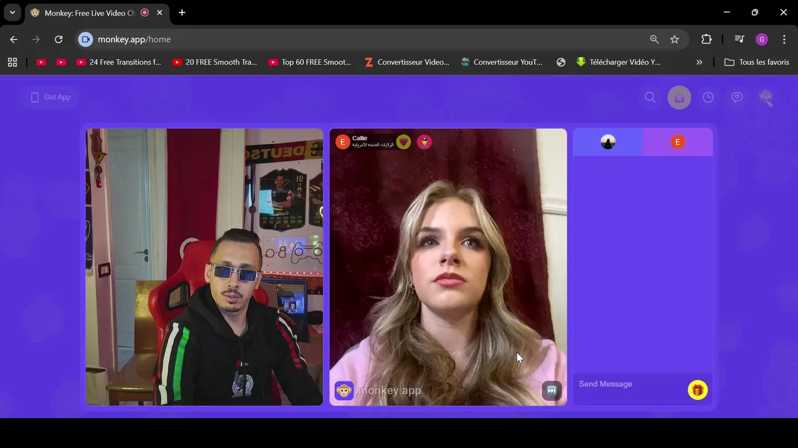Open the profile avatar in header
The image size is (798, 448).
[766, 98]
